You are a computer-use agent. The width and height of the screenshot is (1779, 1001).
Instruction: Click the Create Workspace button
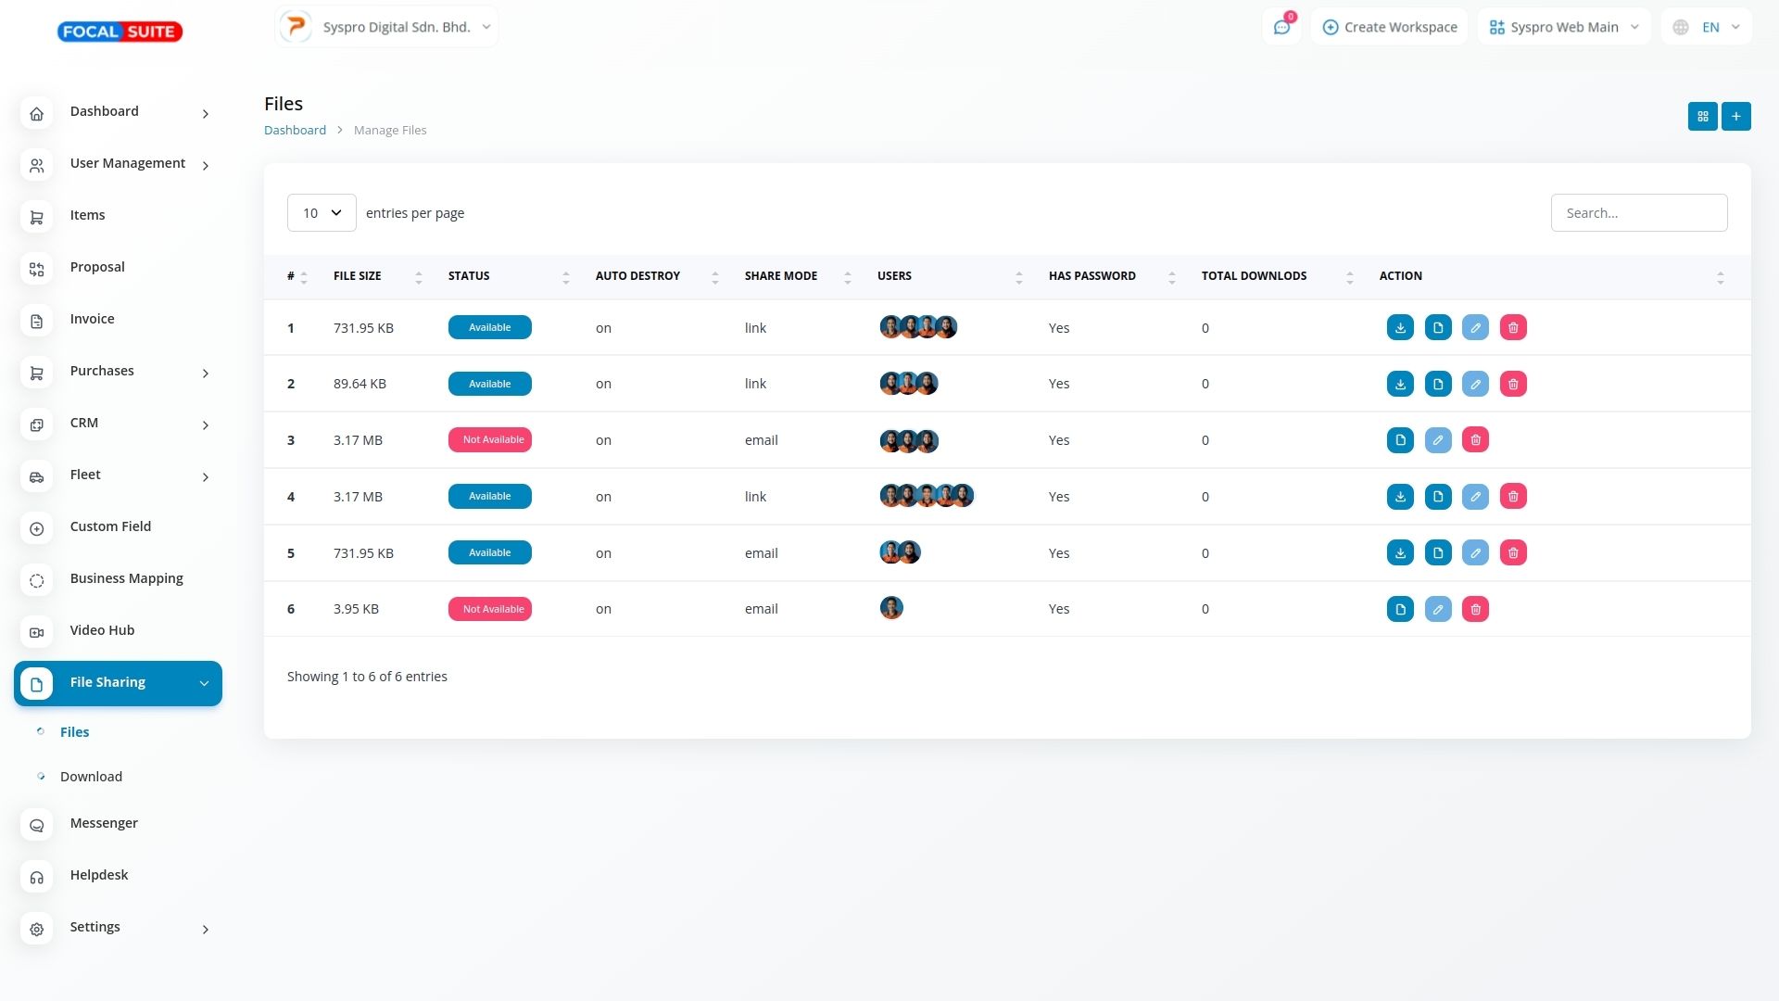click(x=1389, y=27)
